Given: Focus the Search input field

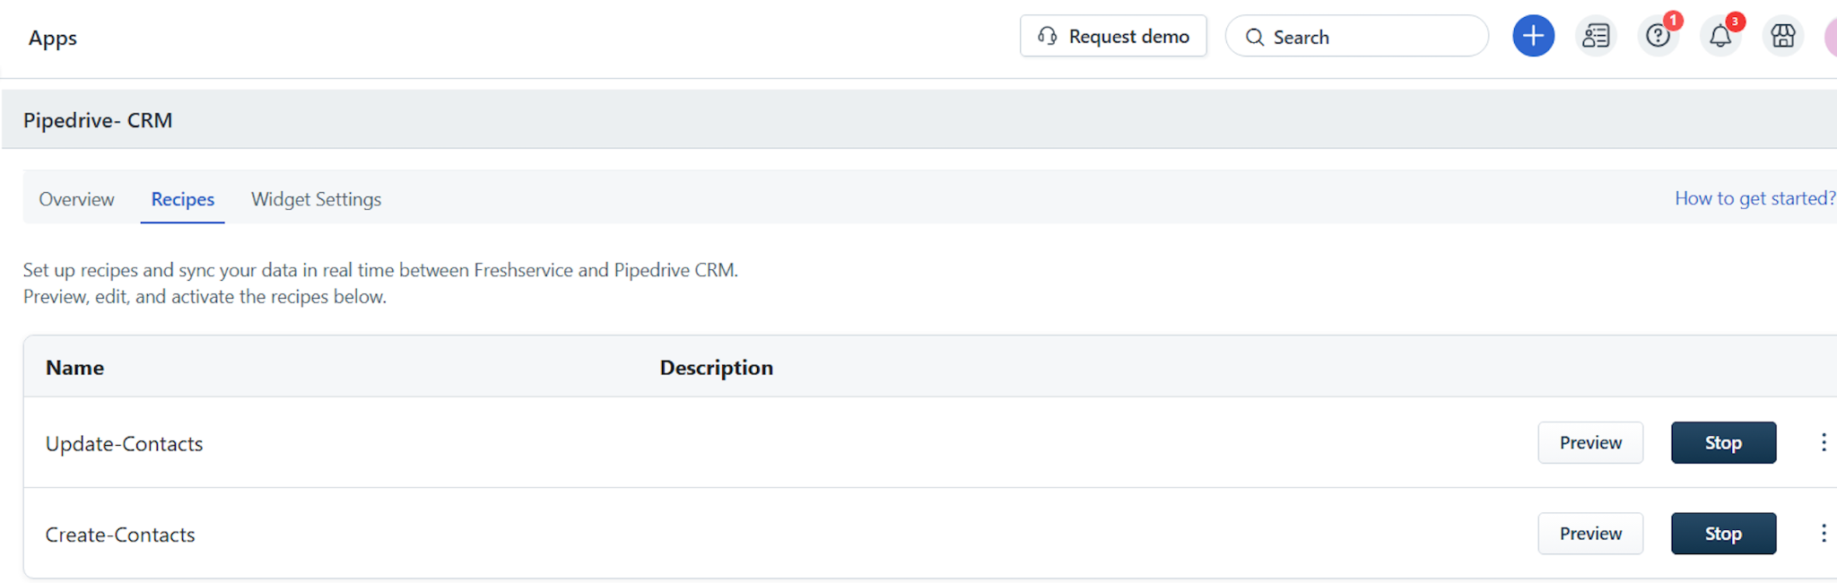Looking at the screenshot, I should [x=1356, y=36].
